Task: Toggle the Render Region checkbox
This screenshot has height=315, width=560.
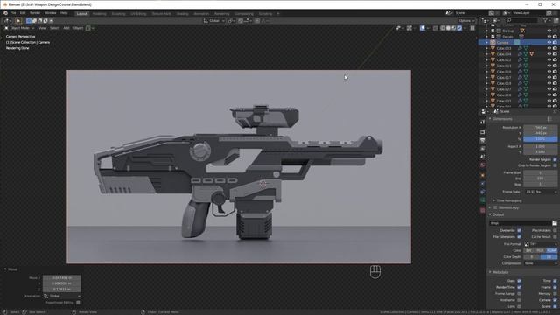Action: [555, 159]
